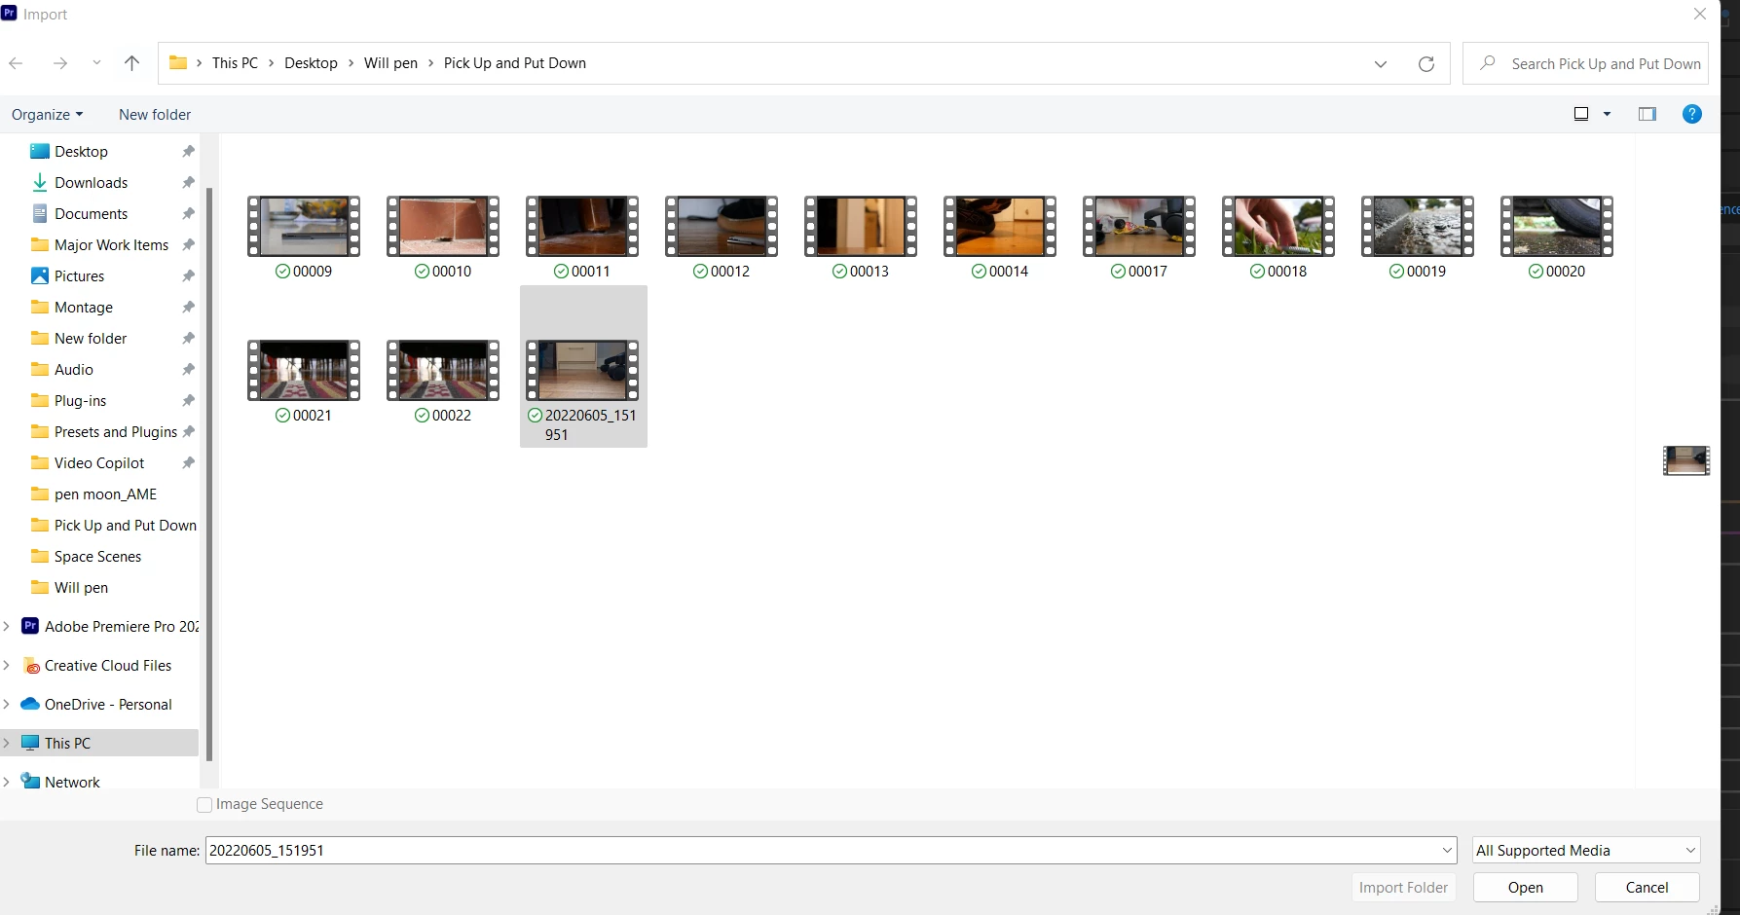Select Desktop in Quick access

(81, 151)
